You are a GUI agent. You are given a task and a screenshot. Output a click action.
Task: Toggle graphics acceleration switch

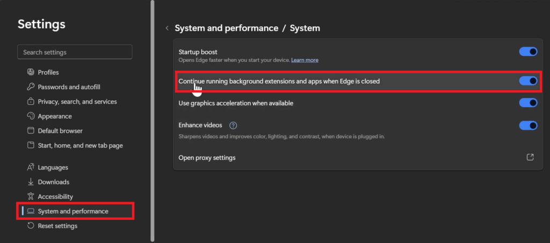[528, 102]
